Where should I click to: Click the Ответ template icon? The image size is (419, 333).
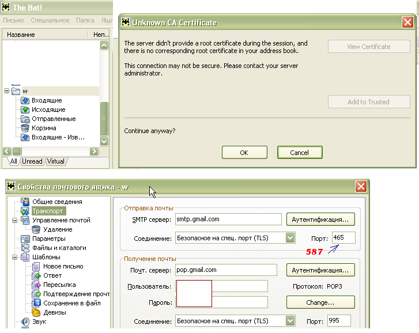36,275
